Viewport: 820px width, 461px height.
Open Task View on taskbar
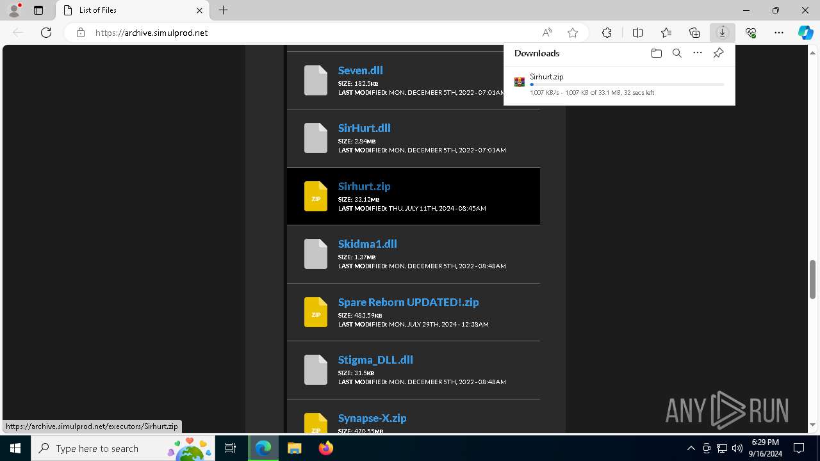[231, 448]
